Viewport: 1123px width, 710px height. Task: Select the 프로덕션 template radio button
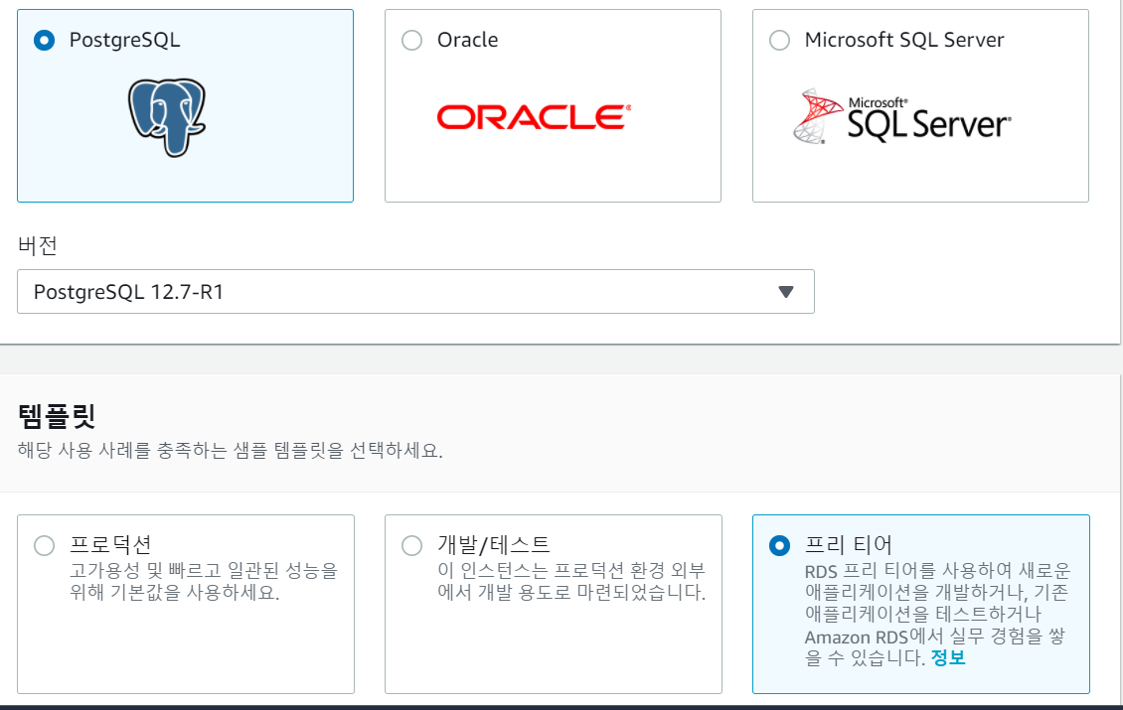pyautogui.click(x=45, y=545)
